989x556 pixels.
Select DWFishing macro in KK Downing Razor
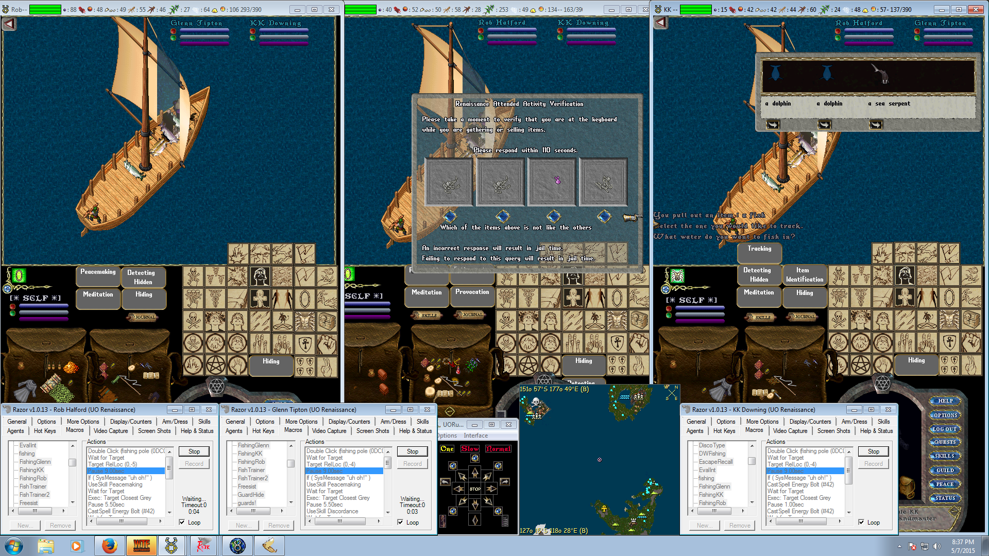pyautogui.click(x=712, y=454)
